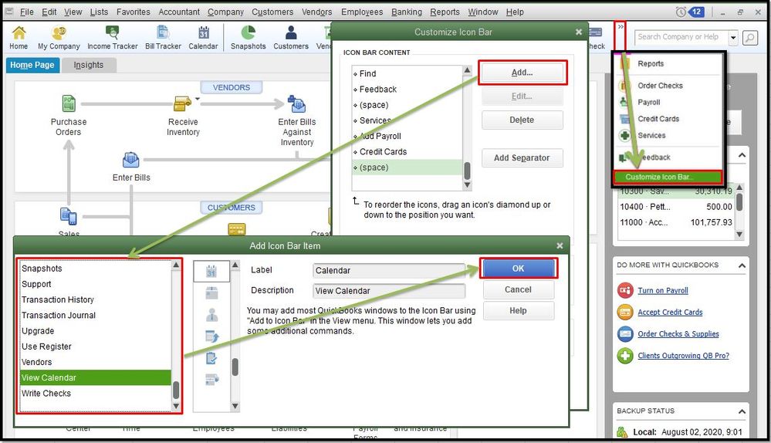The height and width of the screenshot is (443, 771).
Task: Expand icon bar overflow chevron
Action: point(621,26)
